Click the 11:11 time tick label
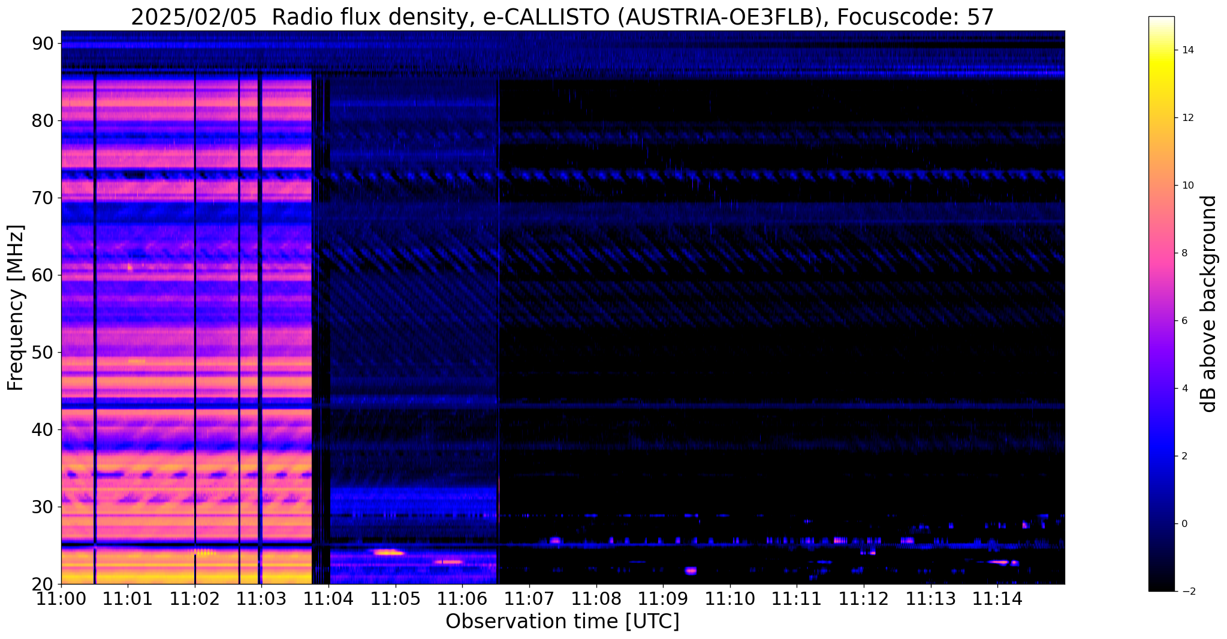This screenshot has height=639, width=1227. [797, 598]
